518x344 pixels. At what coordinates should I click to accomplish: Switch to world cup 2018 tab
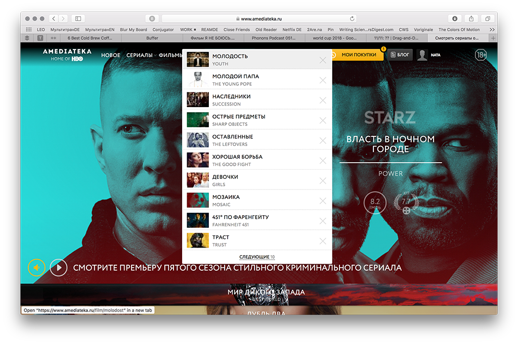coord(335,38)
